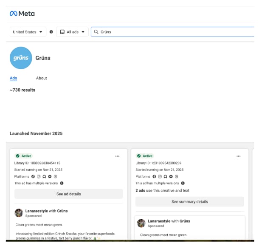This screenshot has width=259, height=246.
Task: Click Messenger platform icon on first ad
Action: pyautogui.click(x=50, y=176)
